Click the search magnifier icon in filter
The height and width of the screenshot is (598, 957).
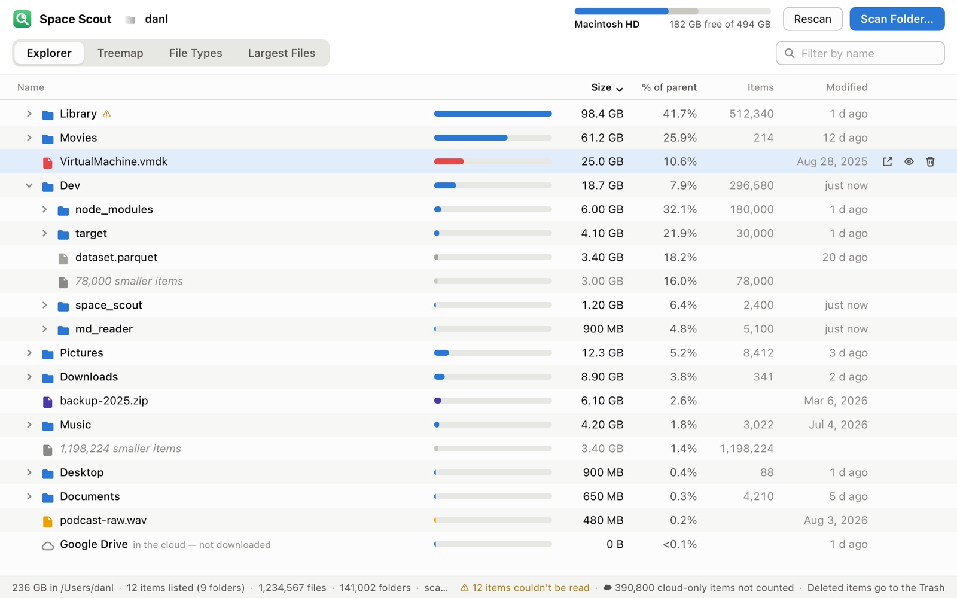[790, 53]
